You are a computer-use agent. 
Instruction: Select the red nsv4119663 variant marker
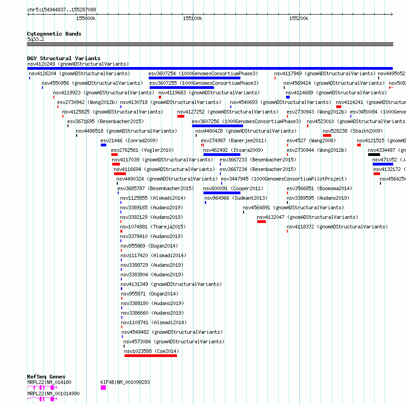(160, 97)
